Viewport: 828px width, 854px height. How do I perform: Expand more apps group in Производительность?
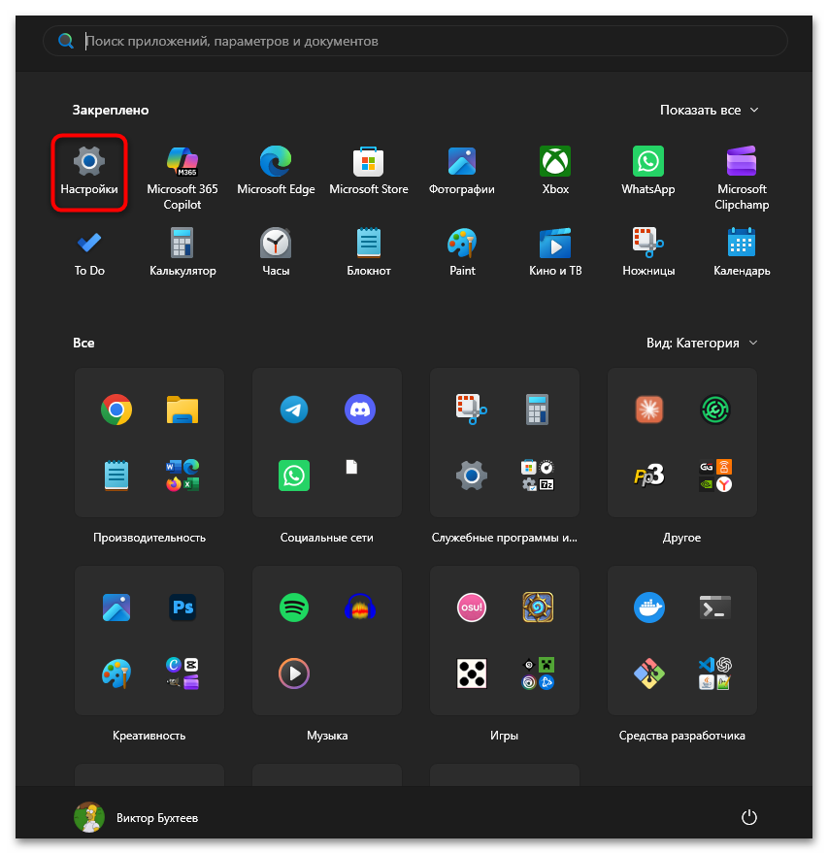(182, 476)
